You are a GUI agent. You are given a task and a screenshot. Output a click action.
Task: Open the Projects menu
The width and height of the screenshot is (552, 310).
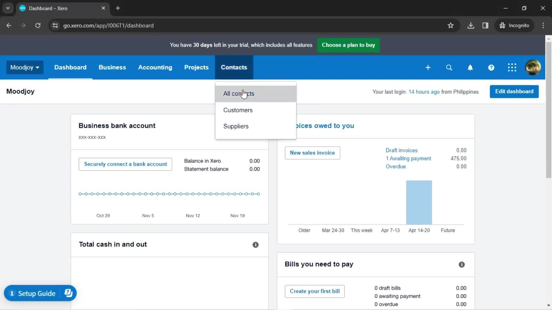pyautogui.click(x=196, y=67)
